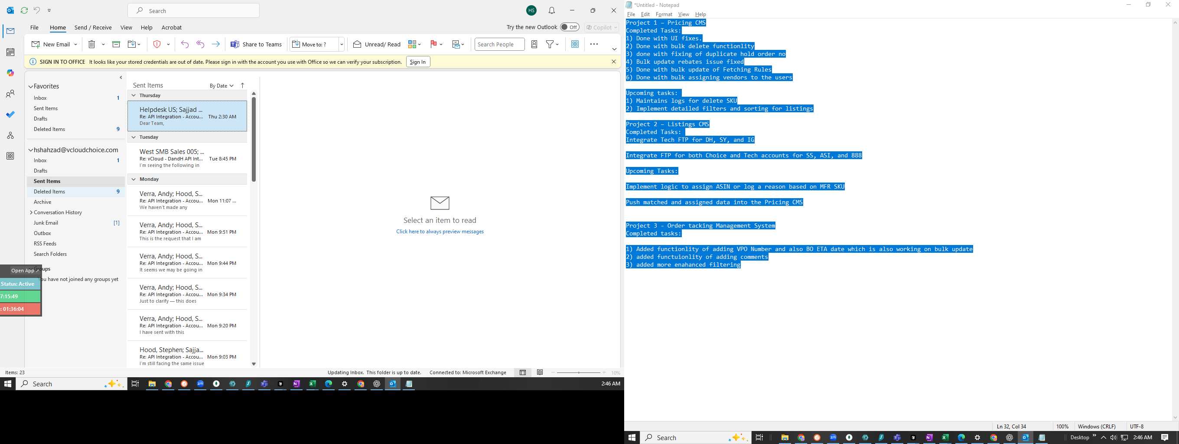
Task: Collapse the Thursday group in message list
Action: (134, 95)
